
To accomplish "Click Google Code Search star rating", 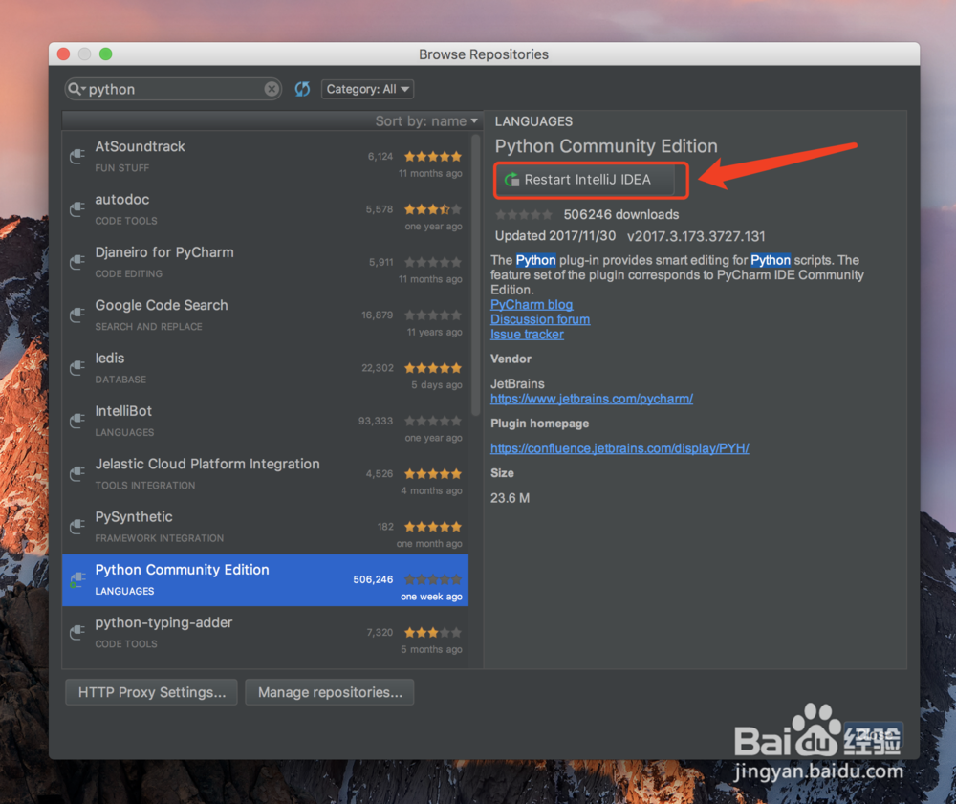I will 433,315.
